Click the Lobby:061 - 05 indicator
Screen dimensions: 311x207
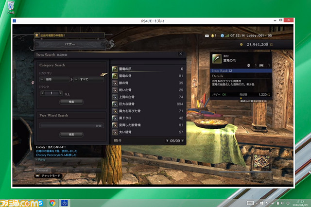259,35
